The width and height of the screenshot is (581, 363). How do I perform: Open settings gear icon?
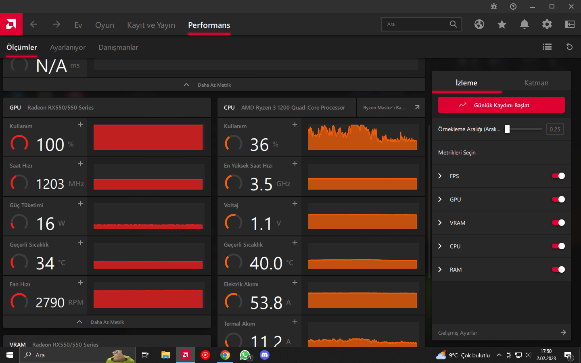pyautogui.click(x=547, y=24)
